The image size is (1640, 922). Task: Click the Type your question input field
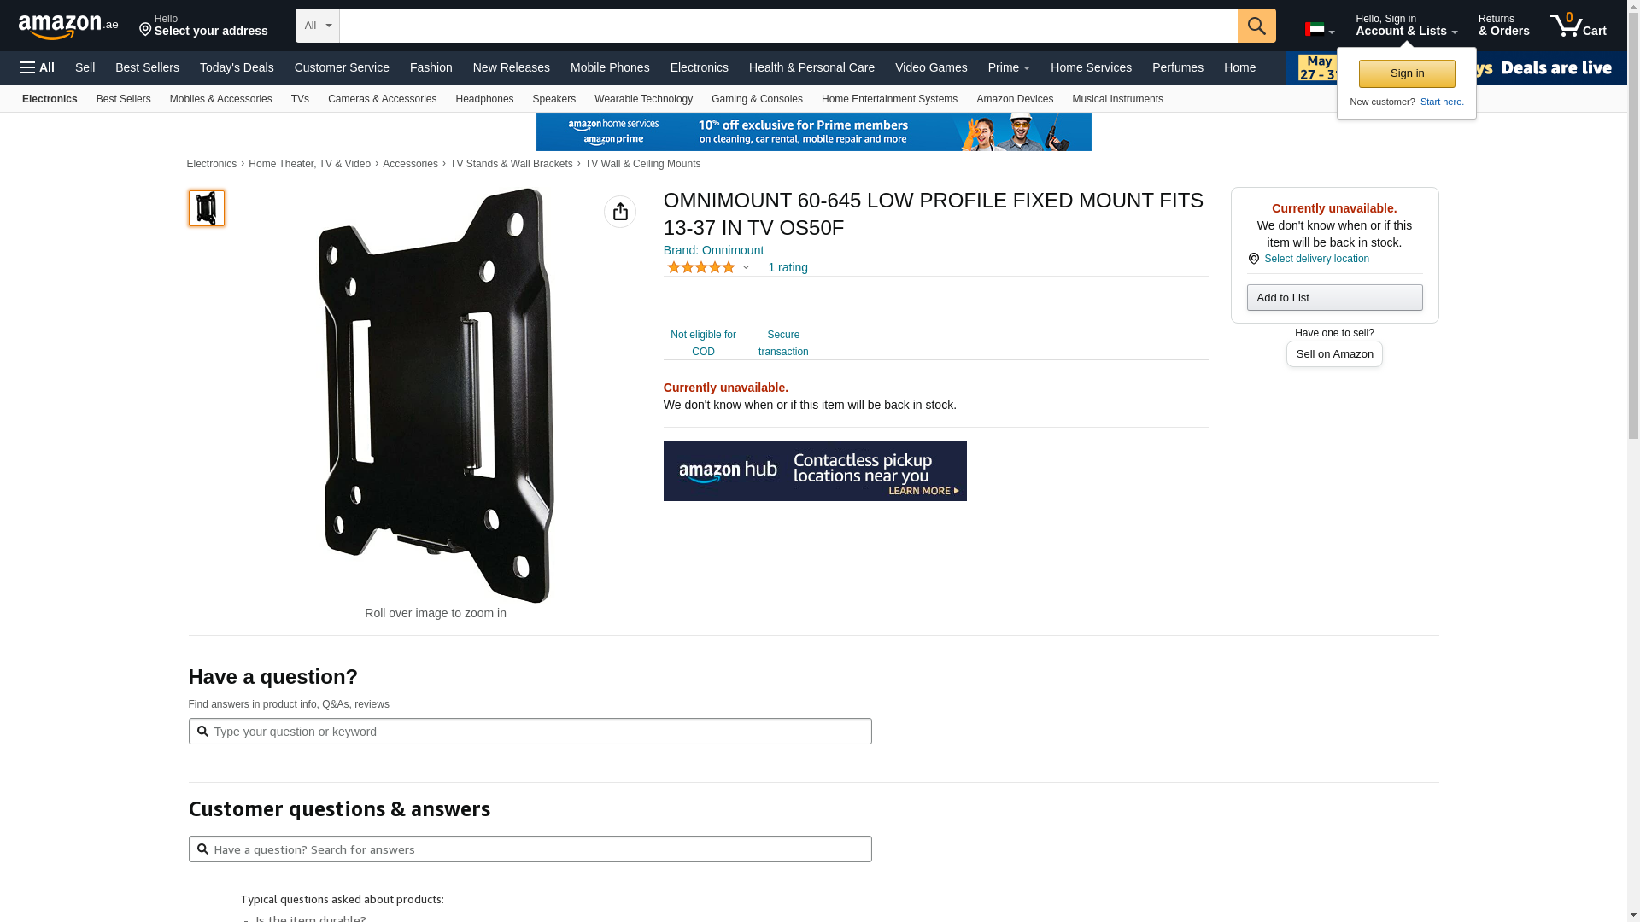(x=530, y=731)
